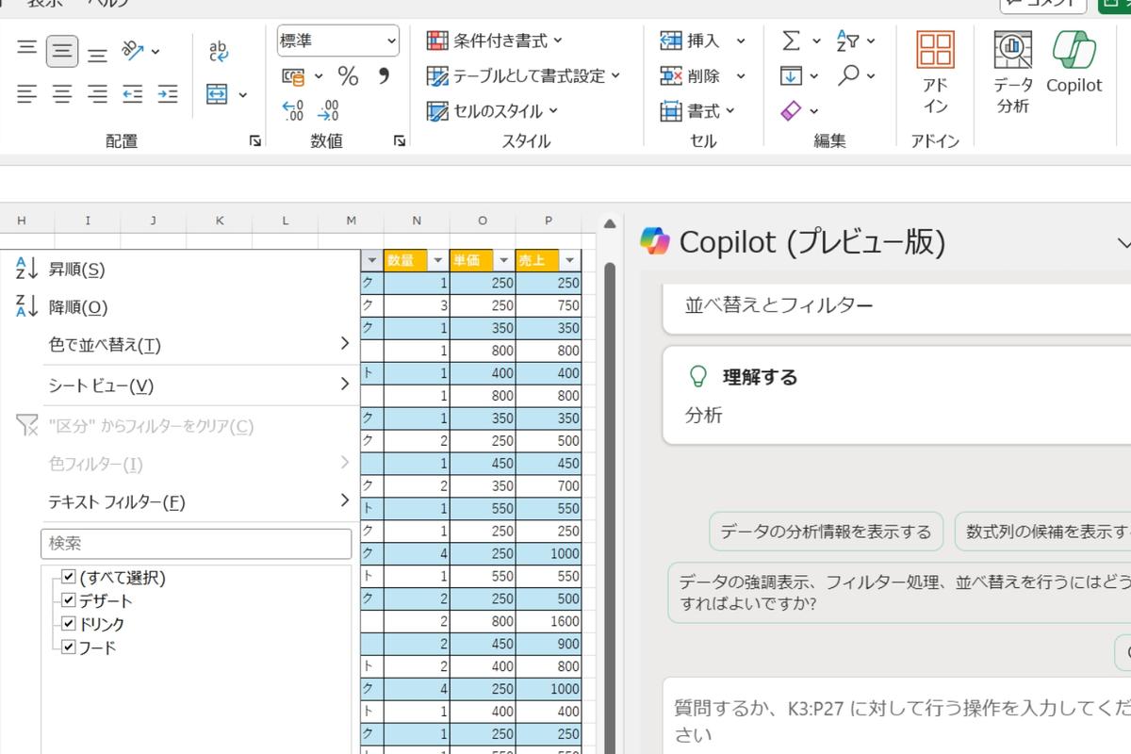Center text horizontally in ribbon
The image size is (1131, 754).
click(x=62, y=93)
